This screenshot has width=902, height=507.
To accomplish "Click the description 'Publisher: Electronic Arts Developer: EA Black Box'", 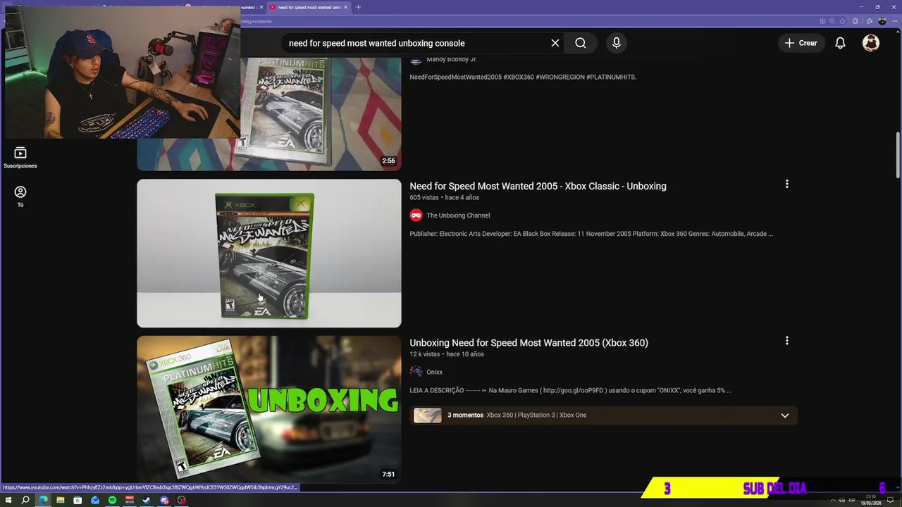I will point(591,234).
